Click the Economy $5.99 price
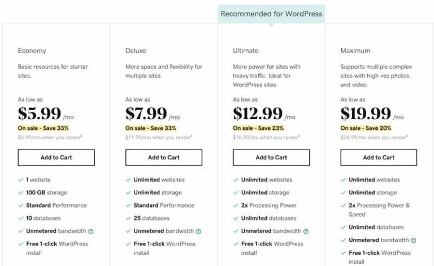434x266 pixels. (x=40, y=114)
